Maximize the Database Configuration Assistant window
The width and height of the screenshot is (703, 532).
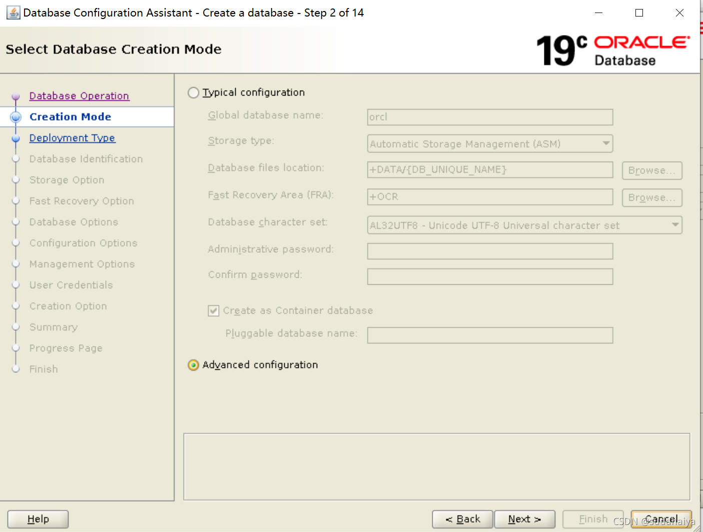tap(639, 13)
